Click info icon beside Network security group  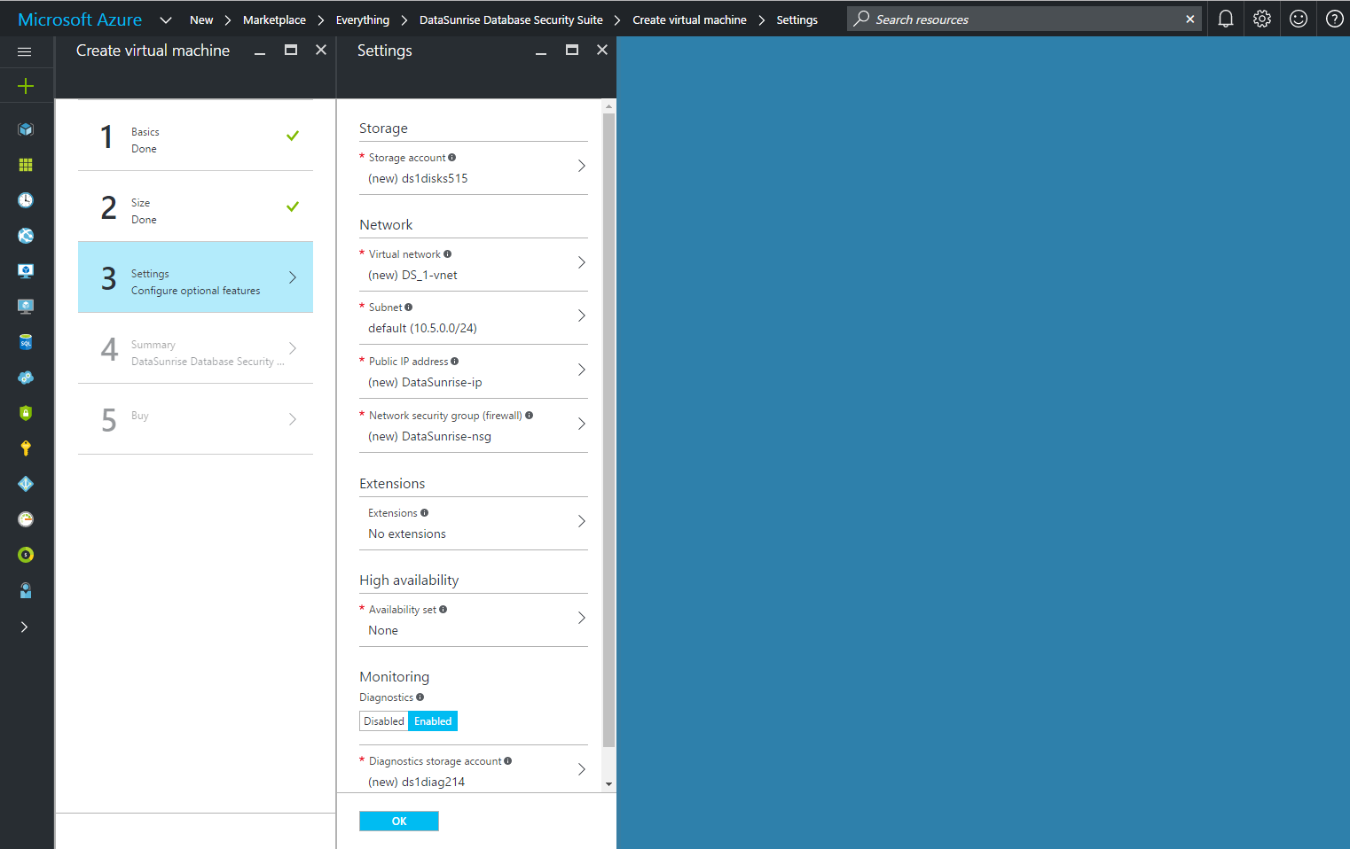529,416
